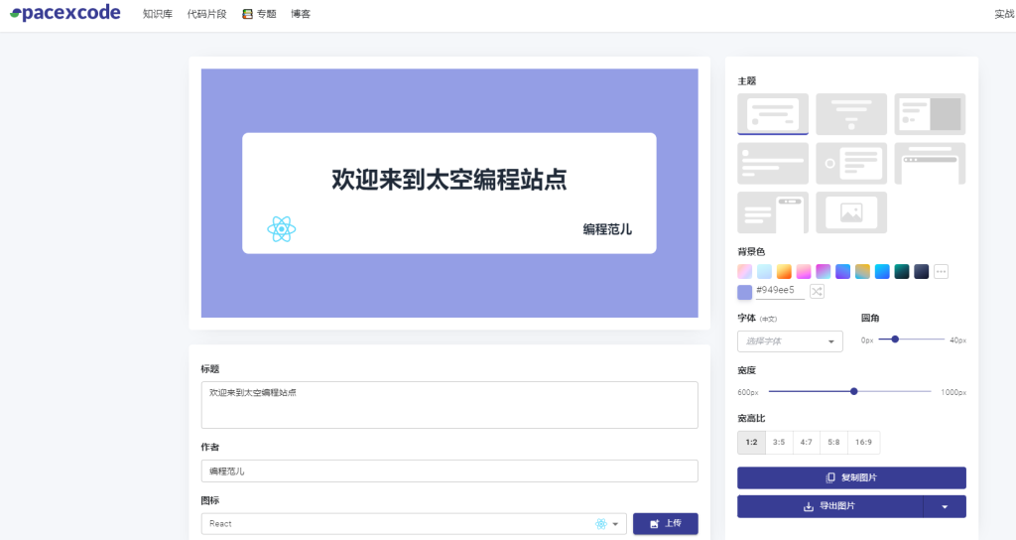Click the spacexcode logo
The image size is (1016, 540).
coord(64,13)
